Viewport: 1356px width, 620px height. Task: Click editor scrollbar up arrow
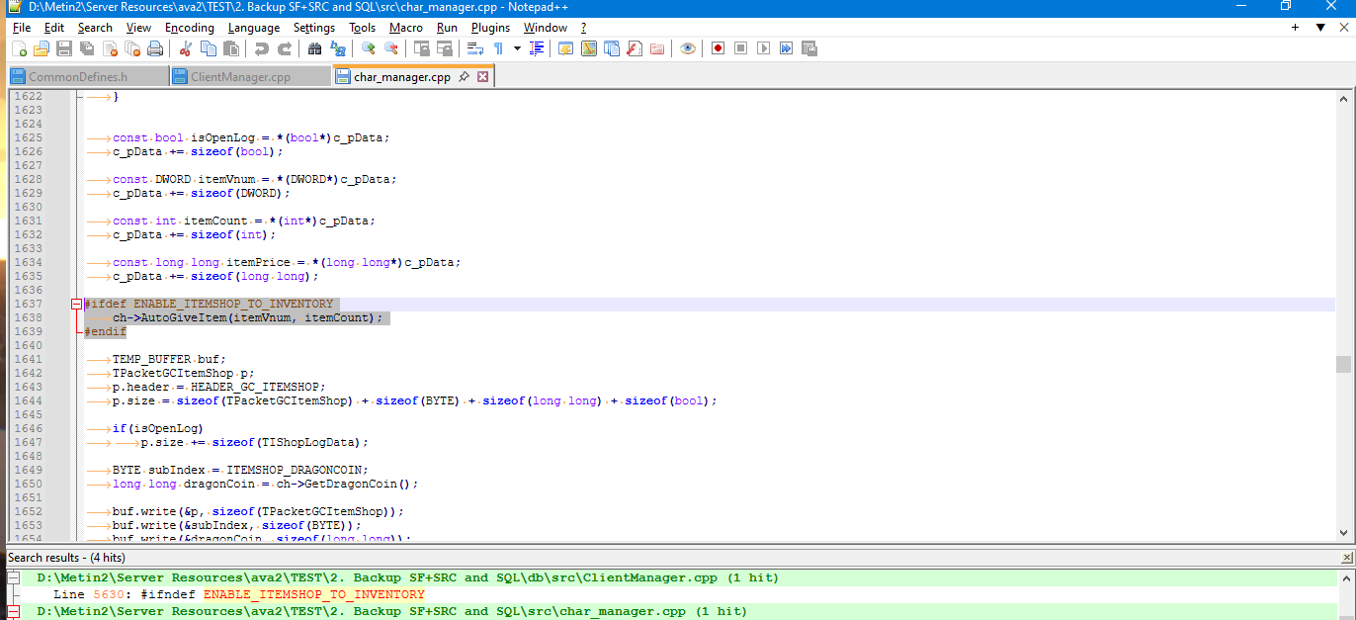1343,98
